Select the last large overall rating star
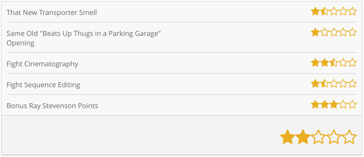 349,137
